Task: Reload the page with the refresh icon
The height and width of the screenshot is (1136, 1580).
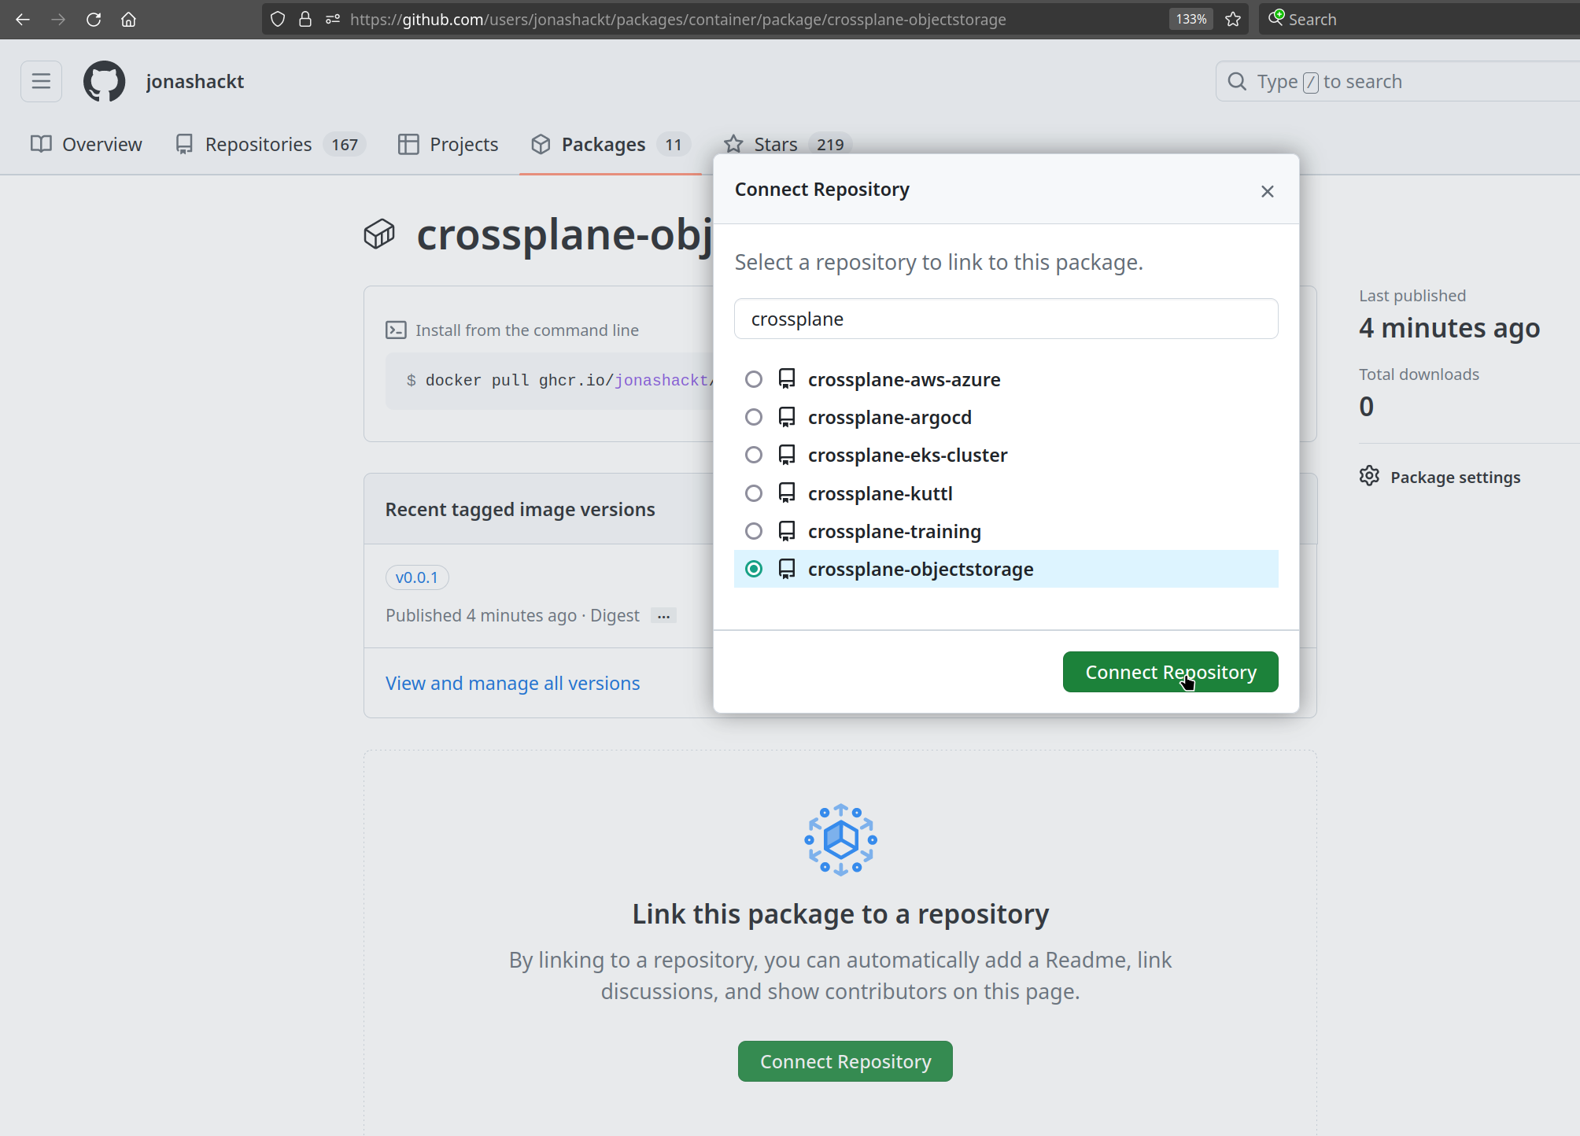Action: coord(94,20)
